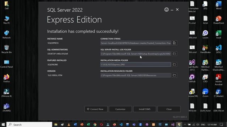227x127 pixels.
Task: Open the SQL Server install log folder icon
Action: [x=174, y=54]
